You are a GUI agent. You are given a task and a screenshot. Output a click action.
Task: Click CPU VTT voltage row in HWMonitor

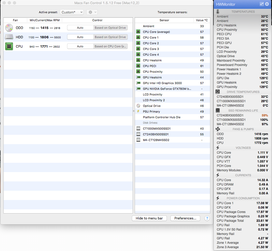(x=242, y=161)
